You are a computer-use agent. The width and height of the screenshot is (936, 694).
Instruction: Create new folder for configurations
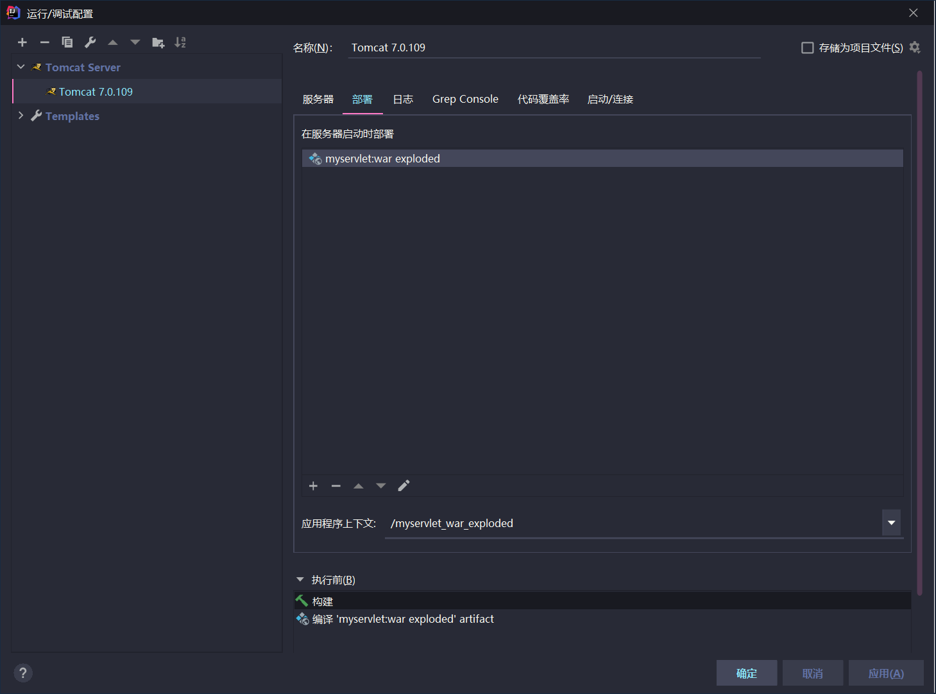tap(158, 42)
